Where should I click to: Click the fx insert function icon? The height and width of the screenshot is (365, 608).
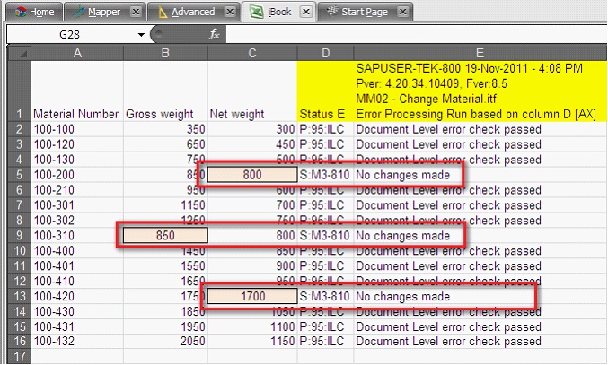214,35
